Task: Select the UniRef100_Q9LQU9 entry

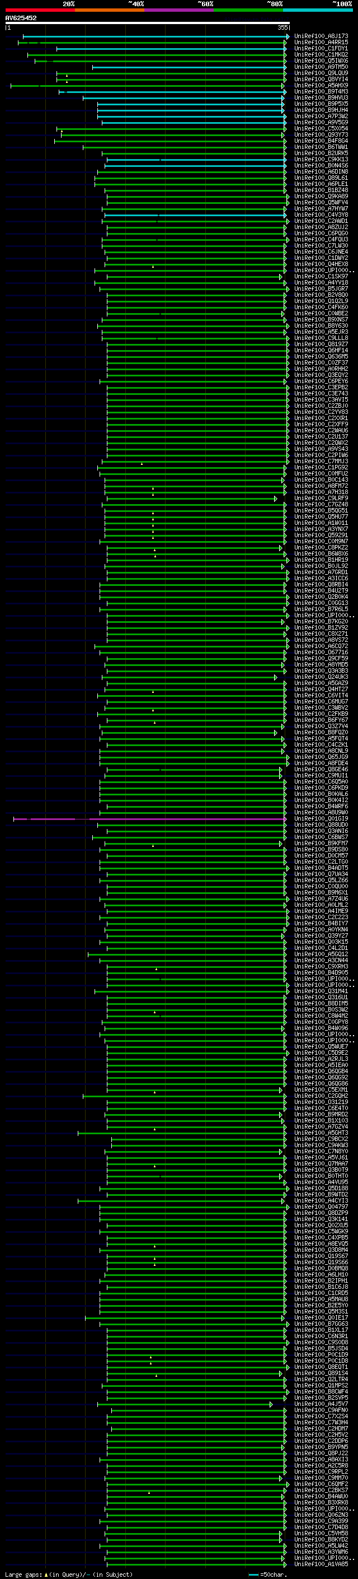Action: (x=321, y=73)
